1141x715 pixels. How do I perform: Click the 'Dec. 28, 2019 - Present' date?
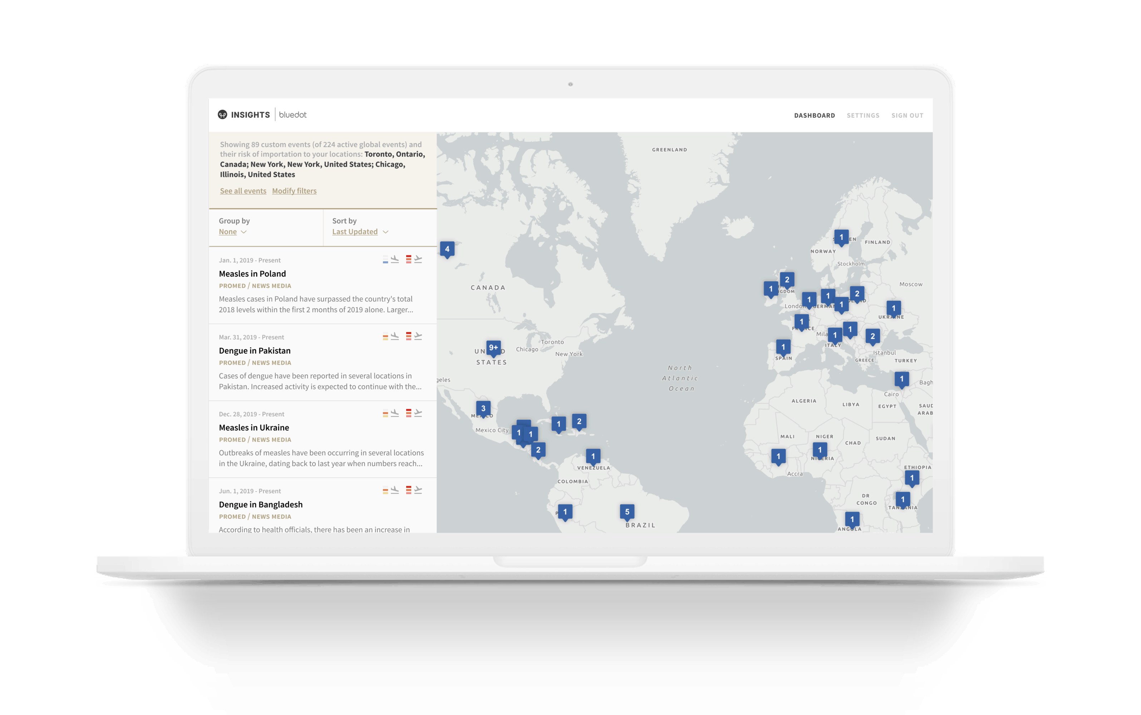[252, 414]
